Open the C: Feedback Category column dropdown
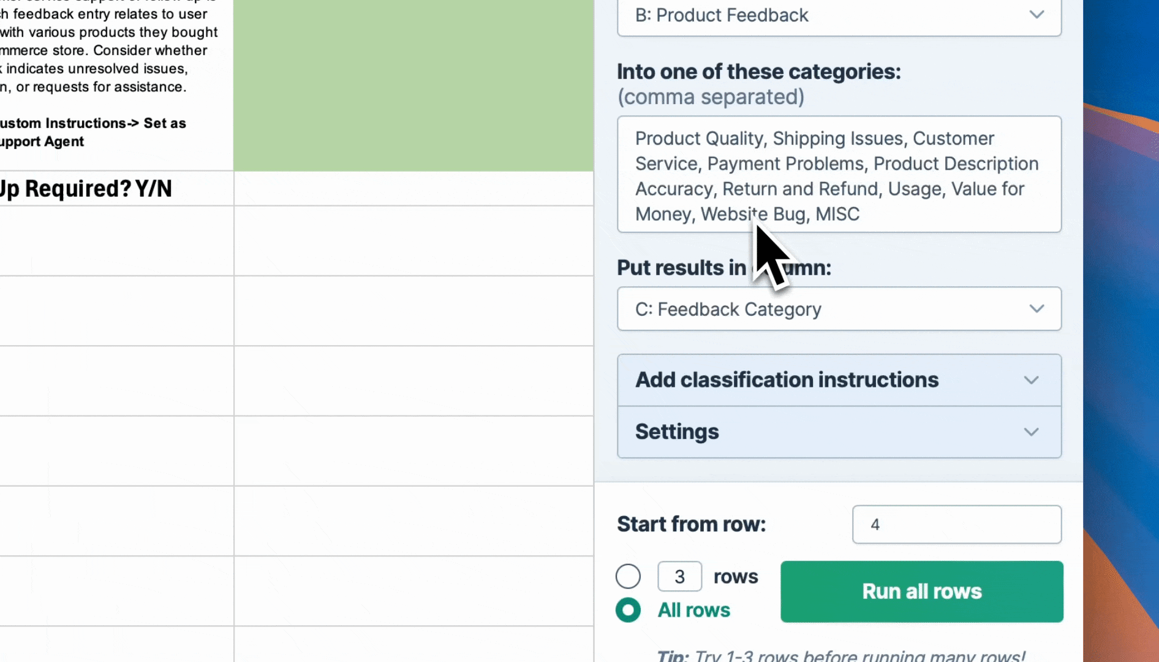Screen dimensions: 1159x662 (x=839, y=309)
